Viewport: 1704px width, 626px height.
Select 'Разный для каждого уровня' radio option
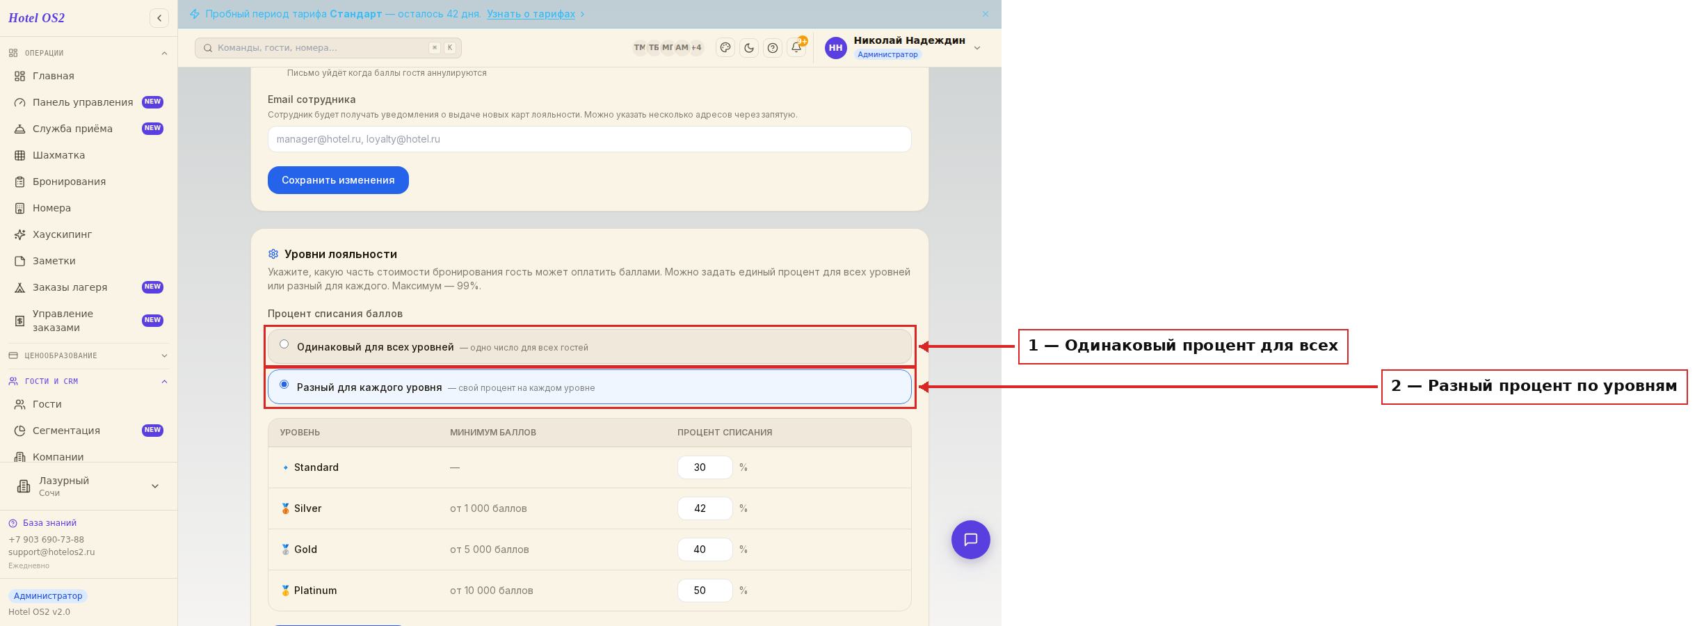click(x=284, y=385)
